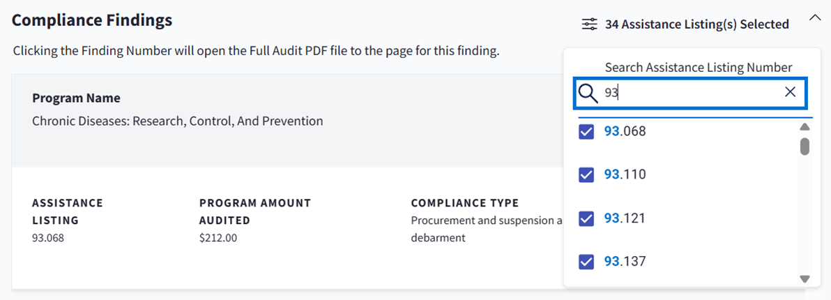Click the $212.00 program amount audited
The width and height of the screenshot is (831, 300).
pos(218,238)
